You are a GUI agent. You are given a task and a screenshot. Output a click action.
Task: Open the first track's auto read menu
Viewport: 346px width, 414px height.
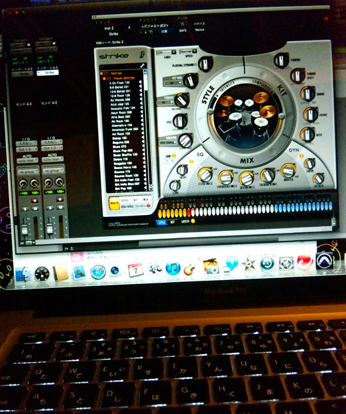pos(27,161)
